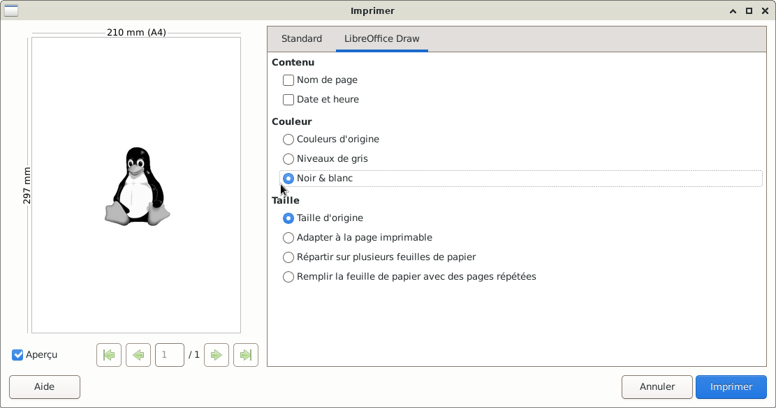This screenshot has height=408, width=776.
Task: Go to the previous preview page
Action: click(x=138, y=355)
